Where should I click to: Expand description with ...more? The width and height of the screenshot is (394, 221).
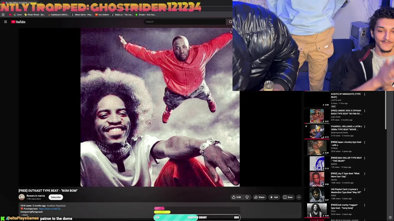[25, 215]
